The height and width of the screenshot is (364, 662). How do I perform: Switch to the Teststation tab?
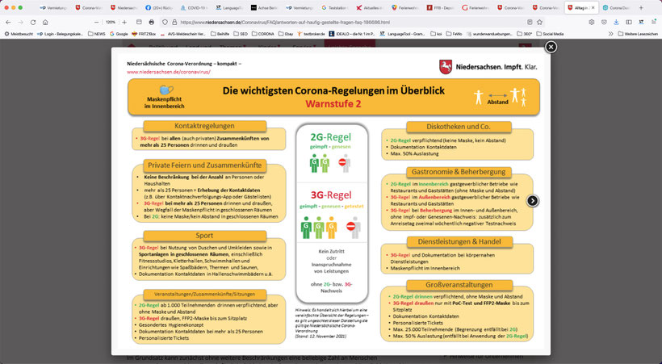click(334, 7)
